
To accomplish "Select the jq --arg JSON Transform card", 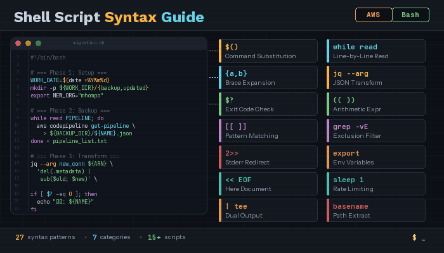I will click(x=376, y=78).
